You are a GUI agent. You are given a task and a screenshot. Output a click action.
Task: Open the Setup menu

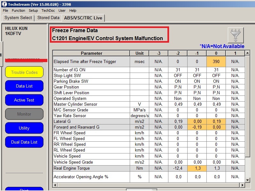33,11
